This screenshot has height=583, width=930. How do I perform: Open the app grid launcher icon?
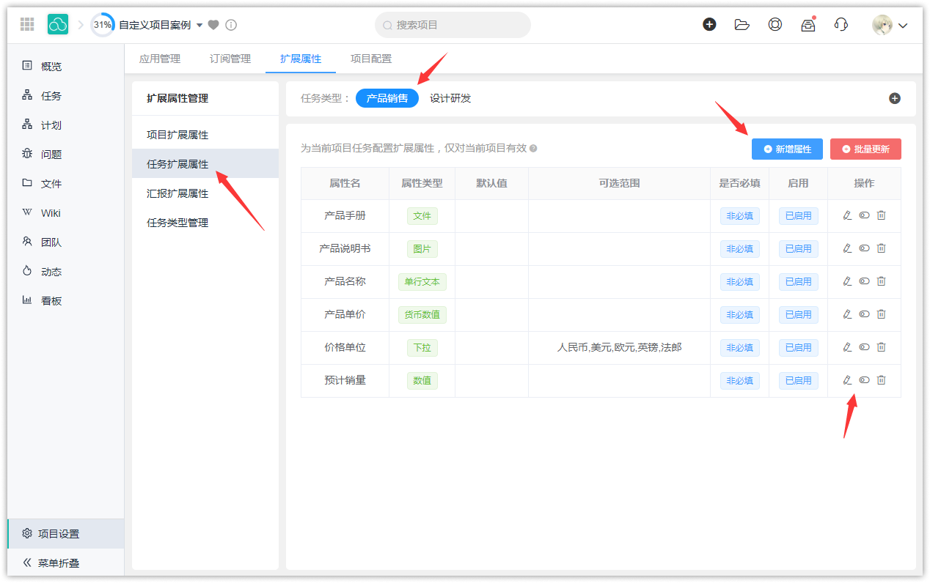(27, 24)
